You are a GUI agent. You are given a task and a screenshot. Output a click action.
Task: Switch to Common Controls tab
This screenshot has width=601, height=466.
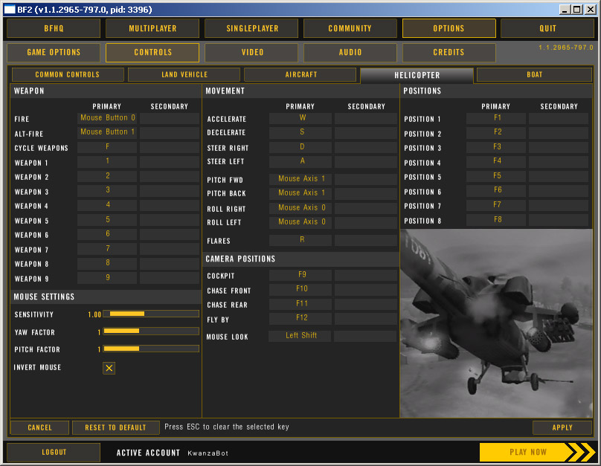68,74
